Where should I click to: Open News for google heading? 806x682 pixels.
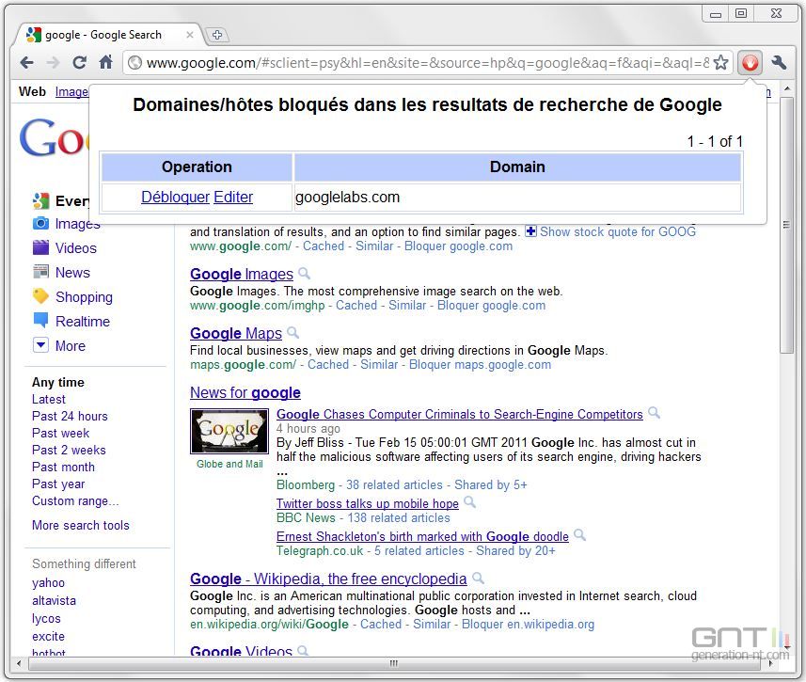pyautogui.click(x=245, y=392)
